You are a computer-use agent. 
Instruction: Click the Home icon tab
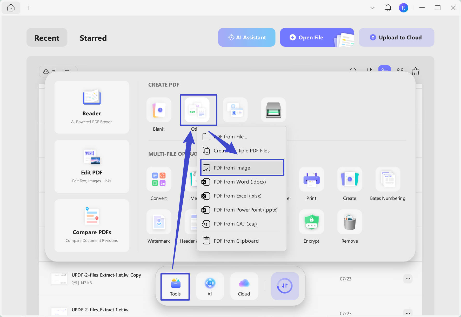pos(11,8)
